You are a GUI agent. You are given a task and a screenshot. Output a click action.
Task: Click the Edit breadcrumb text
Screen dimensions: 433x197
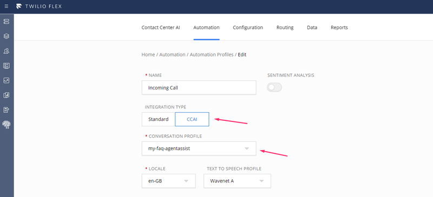(242, 55)
